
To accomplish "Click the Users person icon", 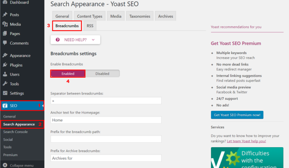I will tap(5, 74).
